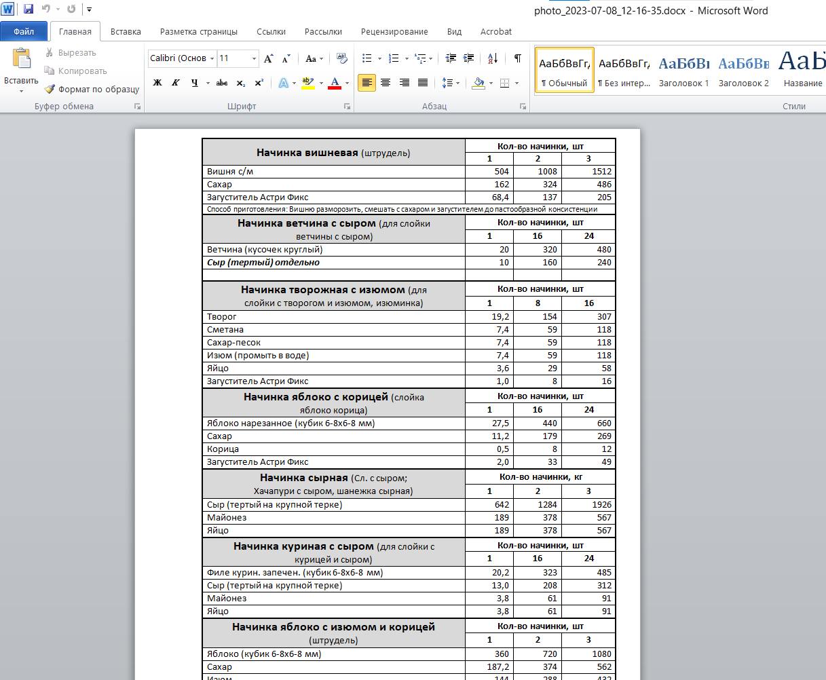Toggle underline Ч formatting

click(x=195, y=83)
